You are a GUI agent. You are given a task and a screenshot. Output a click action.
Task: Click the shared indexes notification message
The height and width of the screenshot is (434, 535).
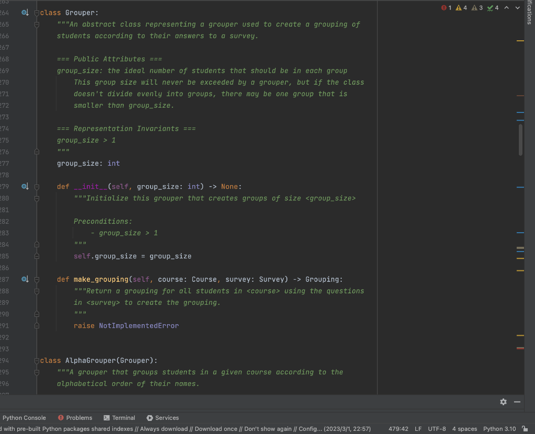coord(185,429)
